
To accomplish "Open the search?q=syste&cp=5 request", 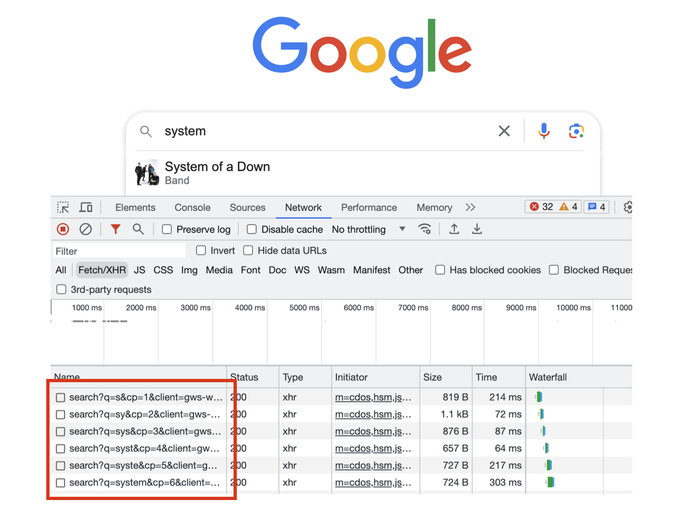I will (143, 466).
